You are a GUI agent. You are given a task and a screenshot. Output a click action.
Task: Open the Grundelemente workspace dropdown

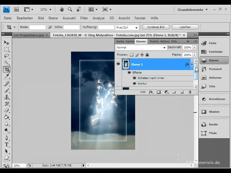click(193, 10)
